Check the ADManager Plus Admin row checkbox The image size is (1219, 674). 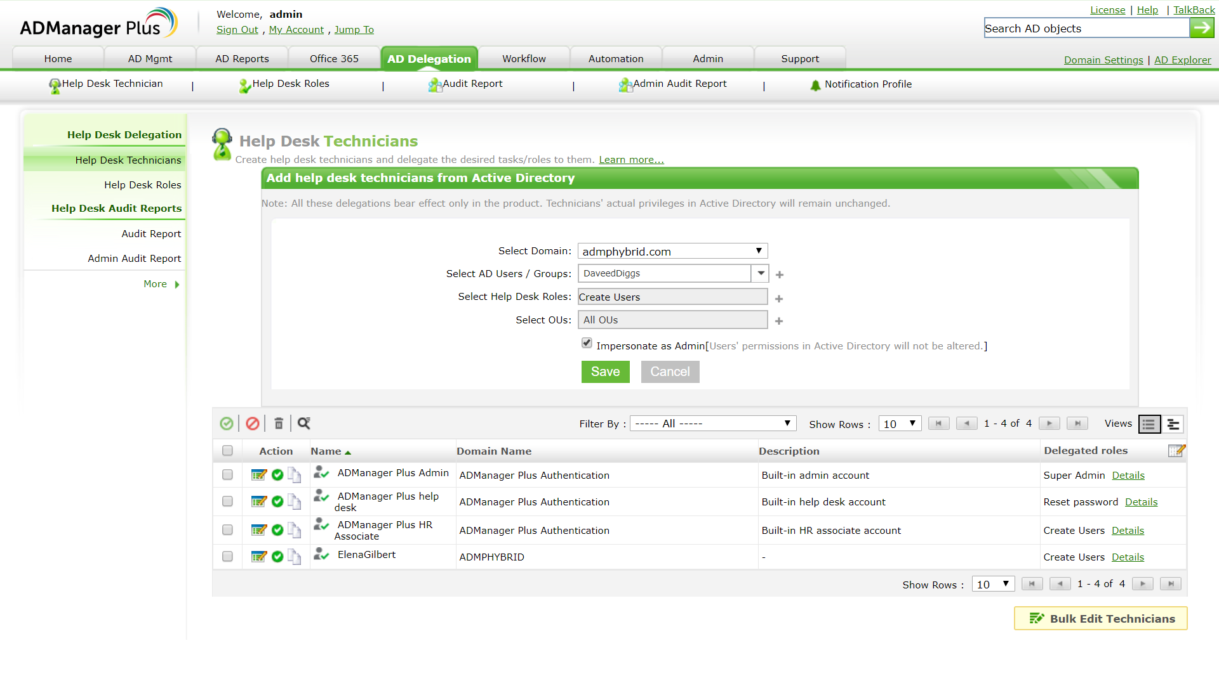227,475
